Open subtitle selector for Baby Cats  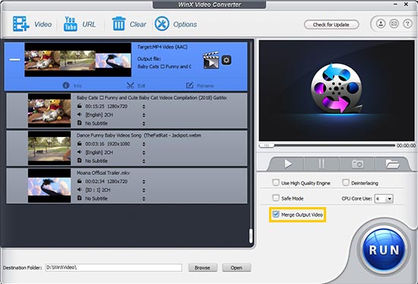point(144,123)
